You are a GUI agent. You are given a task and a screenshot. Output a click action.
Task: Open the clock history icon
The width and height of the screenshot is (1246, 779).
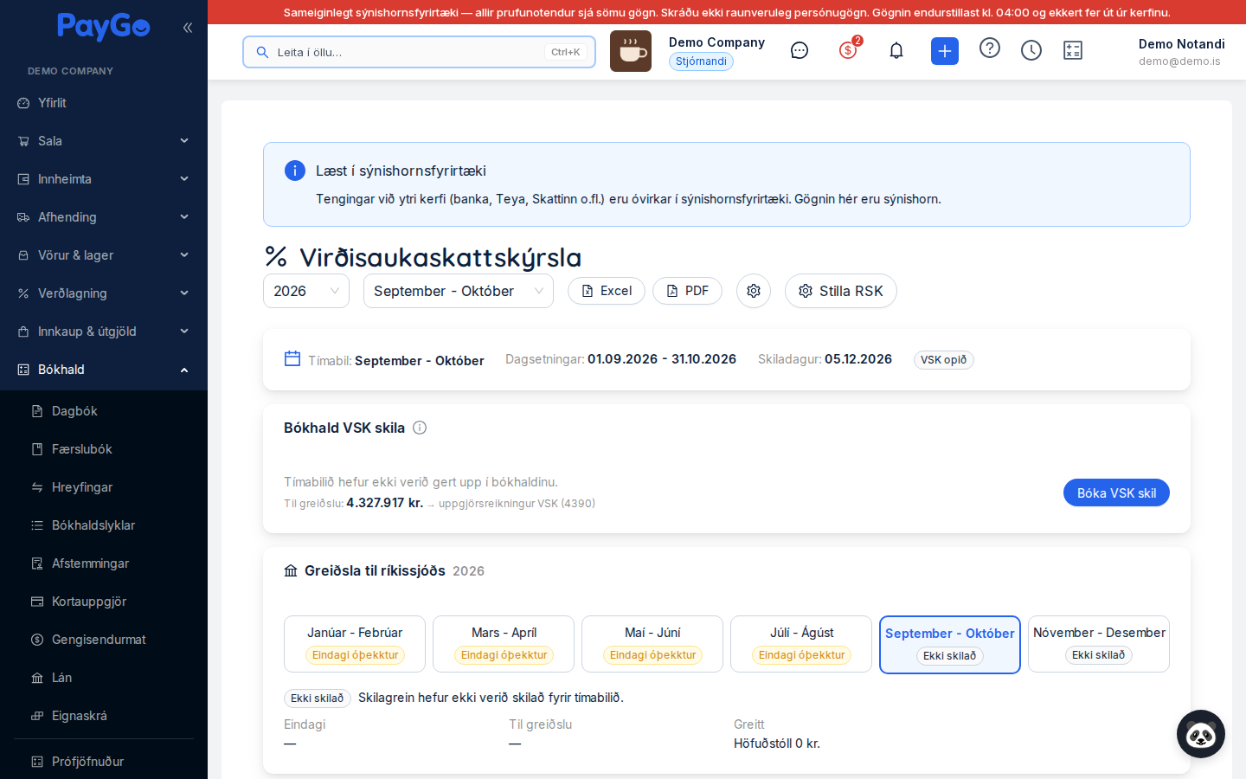1031,51
